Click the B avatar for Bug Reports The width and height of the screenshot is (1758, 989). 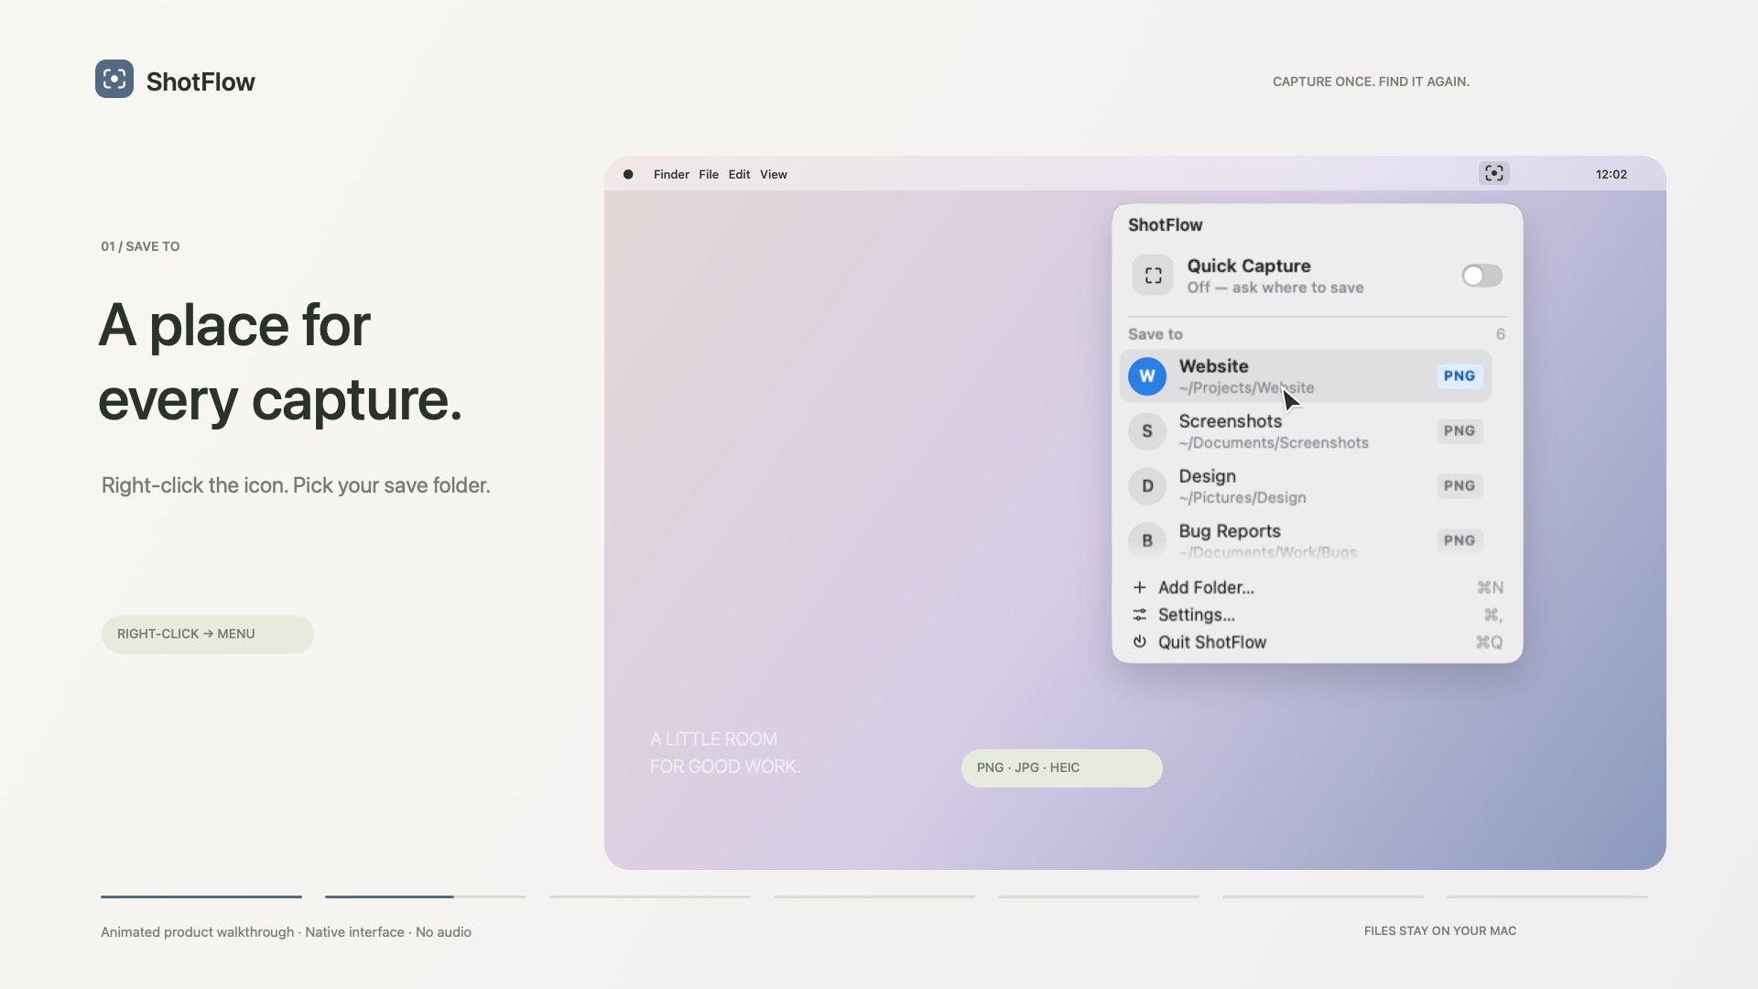coord(1147,541)
